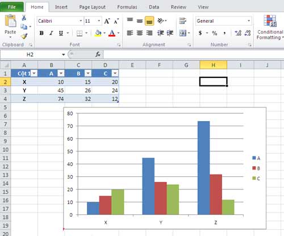This screenshot has width=284, height=236.
Task: Switch to the Data tab
Action: point(154,7)
